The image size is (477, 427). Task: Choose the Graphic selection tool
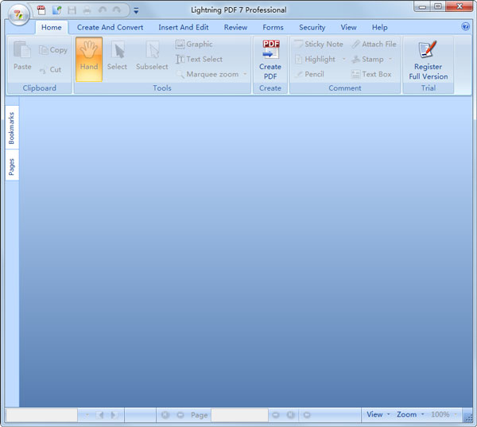click(x=194, y=44)
